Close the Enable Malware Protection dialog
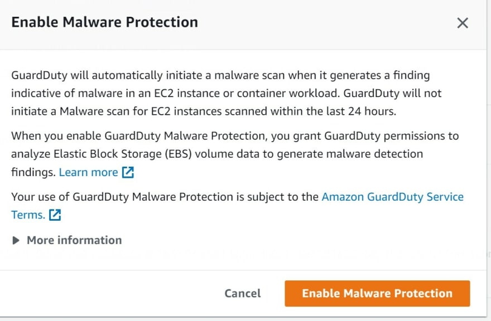491x321 pixels. click(x=462, y=23)
